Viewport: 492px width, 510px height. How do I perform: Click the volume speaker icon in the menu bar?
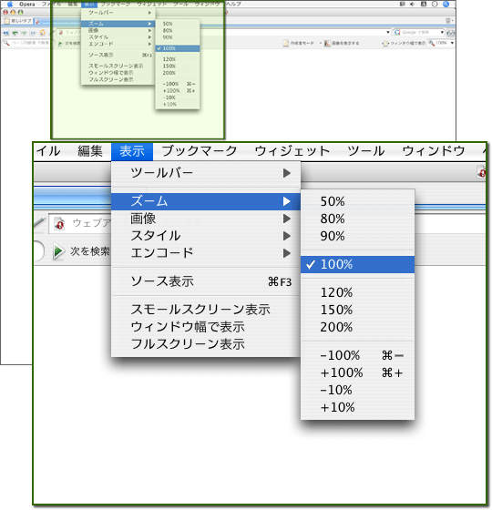[412, 4]
